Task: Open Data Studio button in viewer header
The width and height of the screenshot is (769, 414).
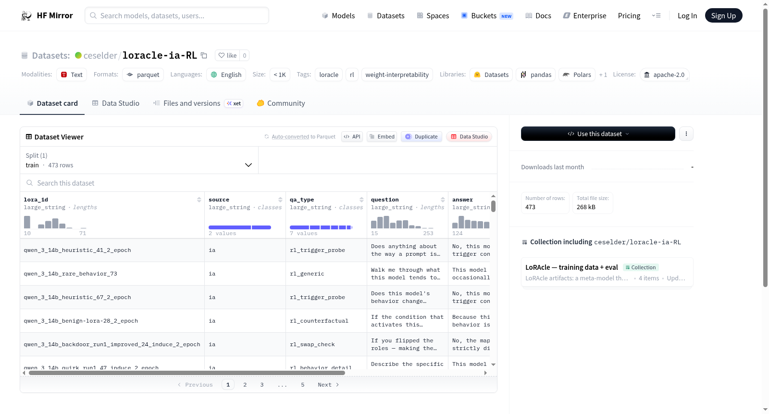Action: click(x=469, y=137)
